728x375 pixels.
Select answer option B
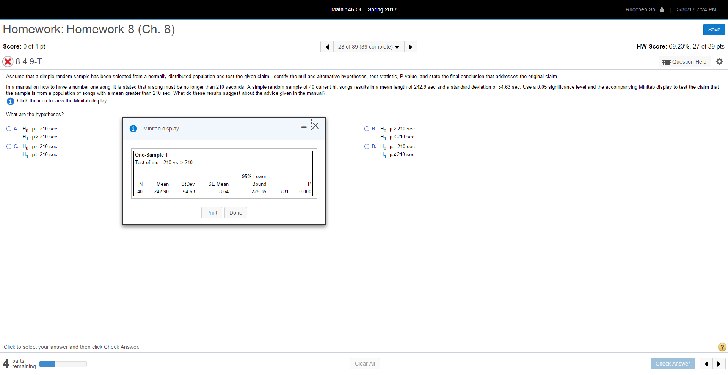[367, 129]
